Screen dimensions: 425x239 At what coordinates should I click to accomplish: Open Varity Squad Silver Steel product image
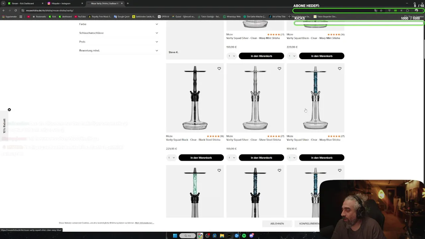tap(255, 98)
